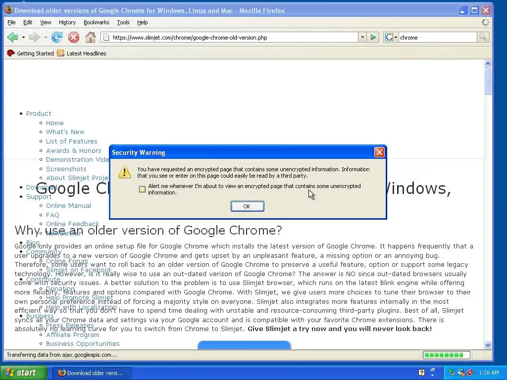Open the List of Features link
Viewport: 507px width, 380px height.
click(71, 141)
